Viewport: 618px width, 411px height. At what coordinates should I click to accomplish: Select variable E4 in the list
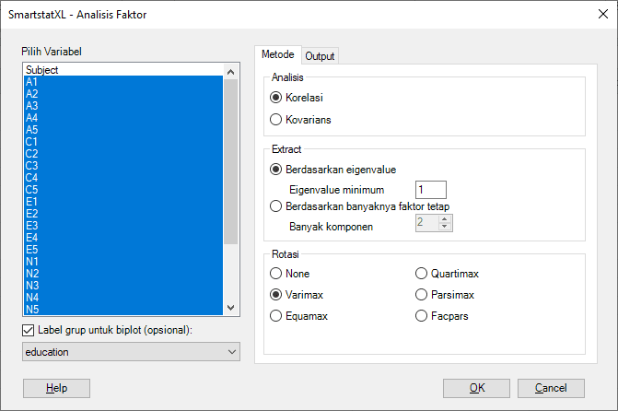[123, 238]
